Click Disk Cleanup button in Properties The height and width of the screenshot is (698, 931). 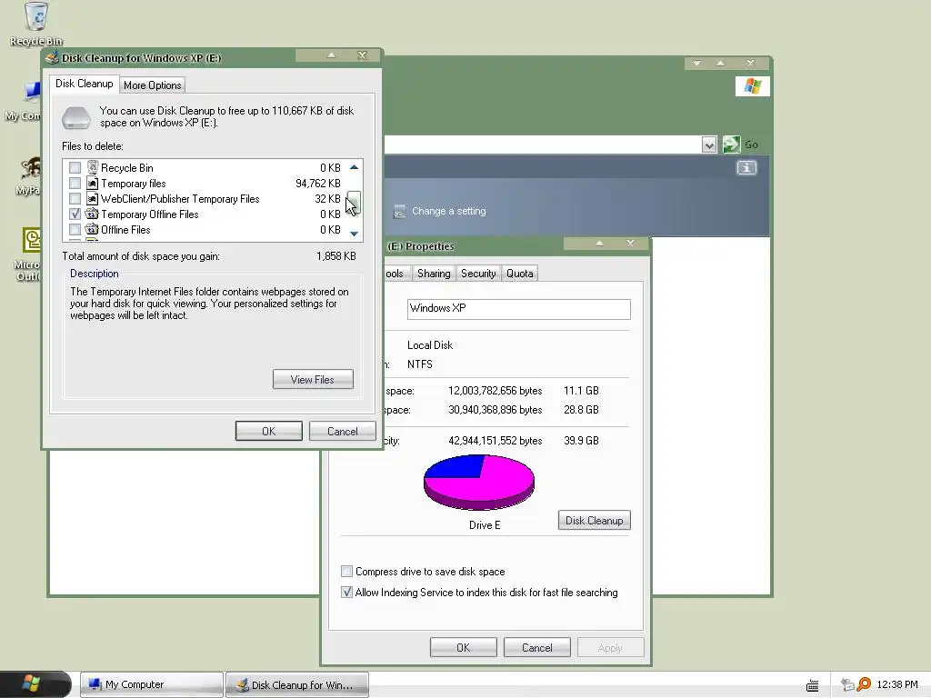(x=595, y=521)
